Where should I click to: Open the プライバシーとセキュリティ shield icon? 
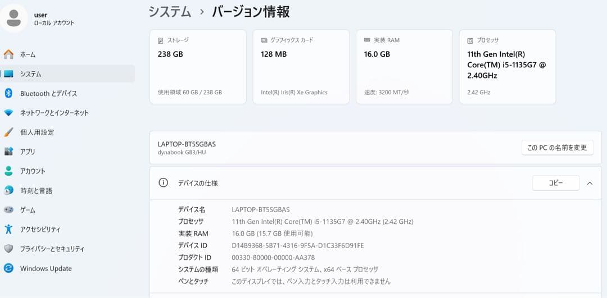pos(8,249)
